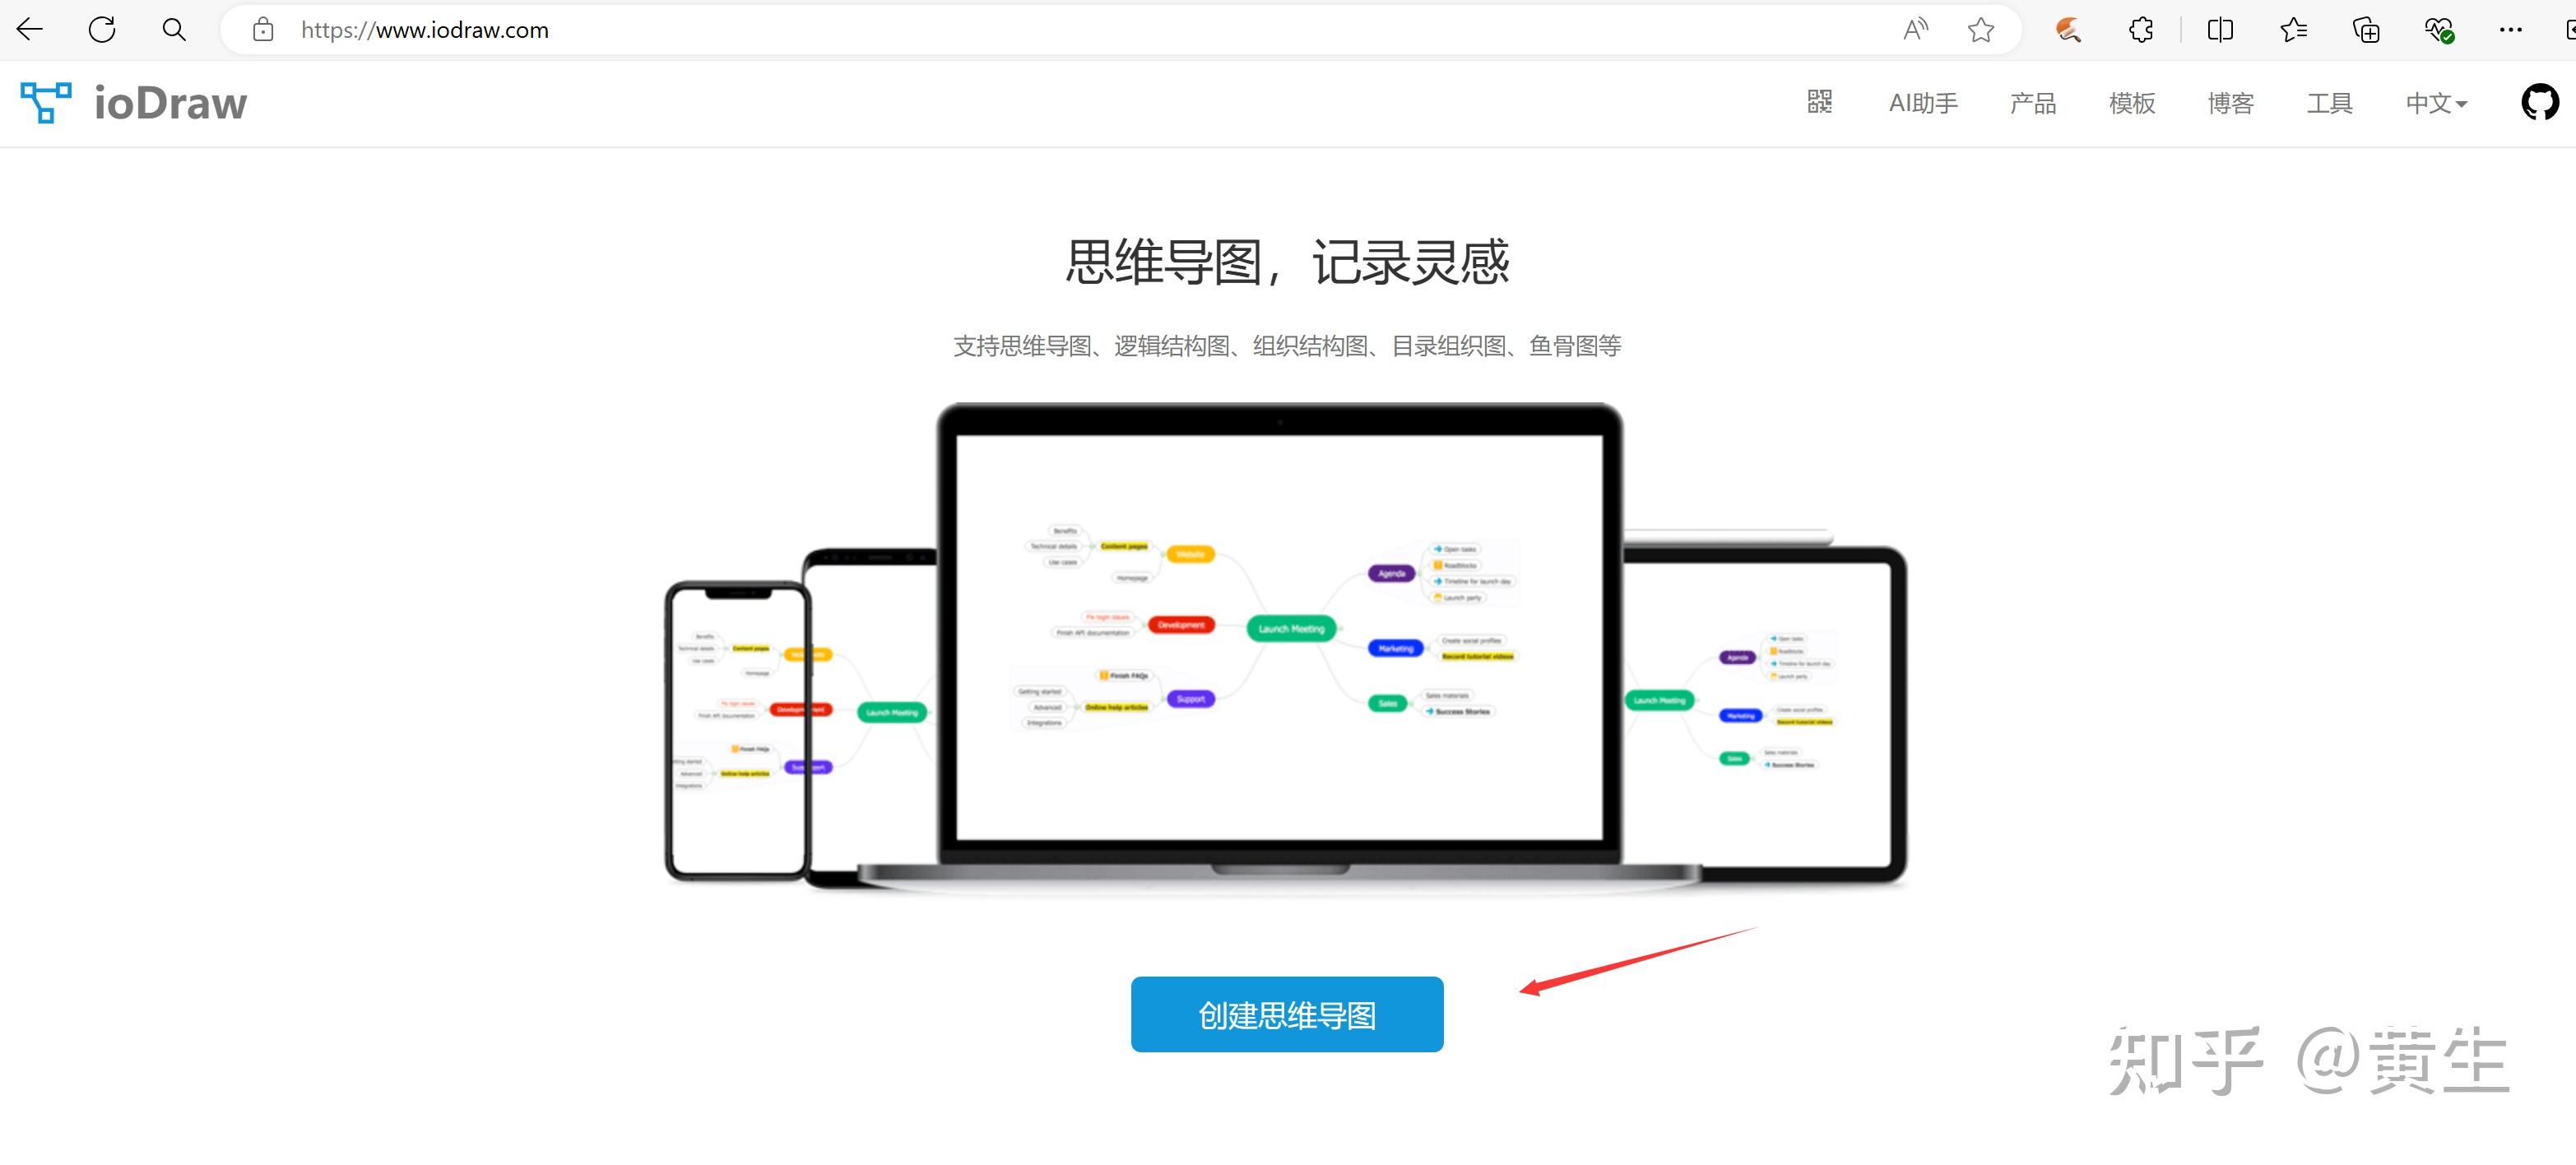This screenshot has width=2576, height=1165.
Task: View site info lock icon
Action: (263, 30)
